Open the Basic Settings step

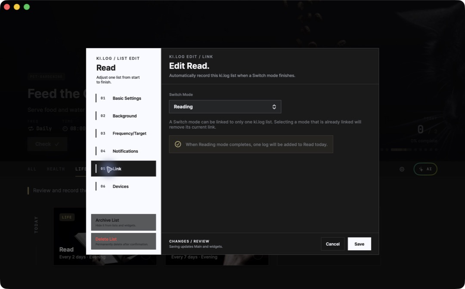tap(124, 98)
